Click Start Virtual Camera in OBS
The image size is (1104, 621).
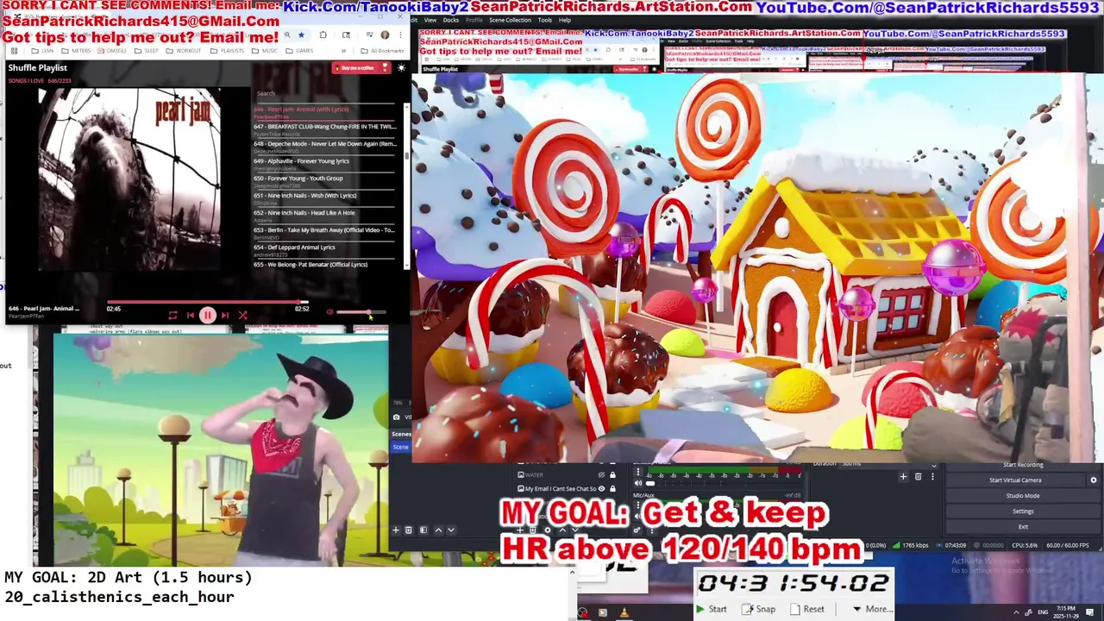pyautogui.click(x=1015, y=480)
